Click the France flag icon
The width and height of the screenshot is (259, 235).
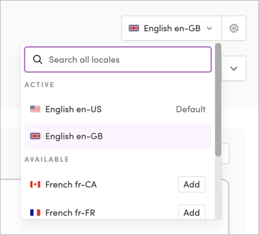coord(35,212)
